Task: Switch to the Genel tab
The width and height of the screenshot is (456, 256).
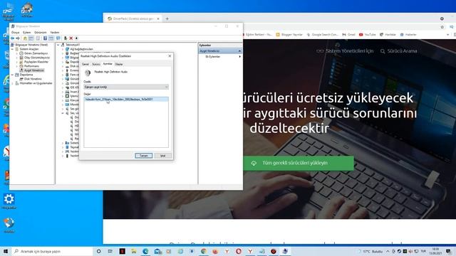Action: coord(85,64)
